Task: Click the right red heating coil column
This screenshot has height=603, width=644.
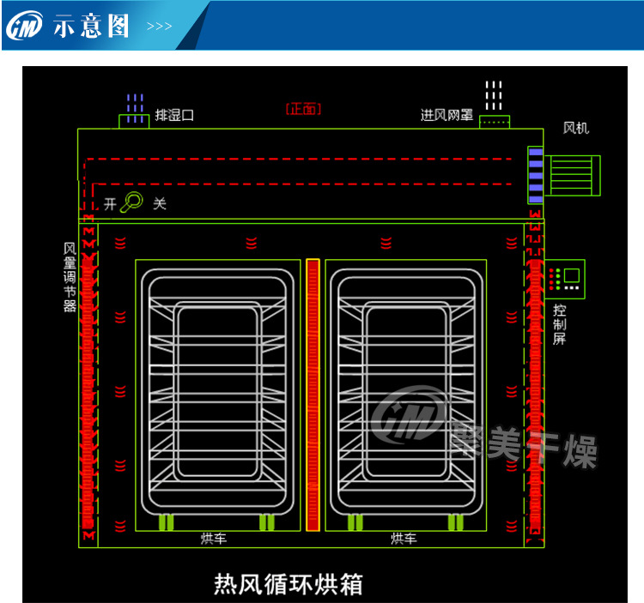Action: coord(535,394)
